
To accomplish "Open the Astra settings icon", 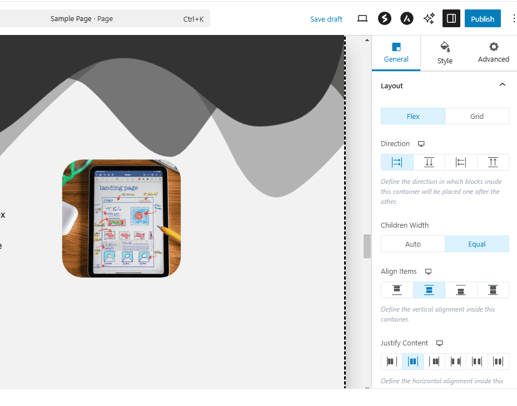I will pos(406,18).
